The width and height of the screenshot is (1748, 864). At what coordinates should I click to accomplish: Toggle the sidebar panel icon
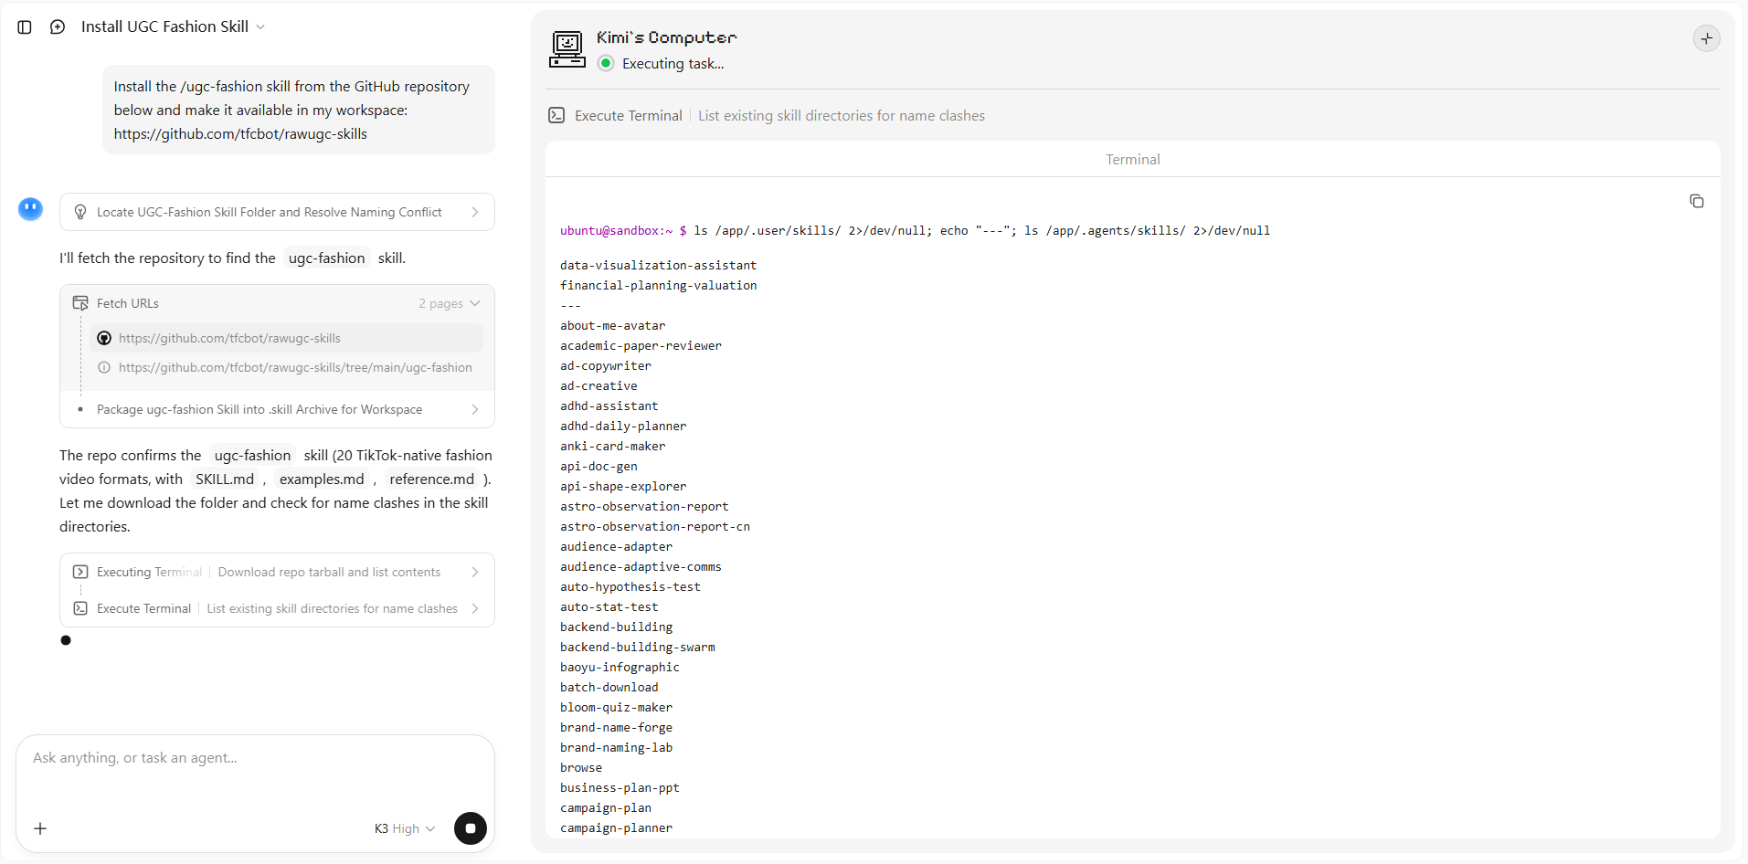pyautogui.click(x=25, y=27)
